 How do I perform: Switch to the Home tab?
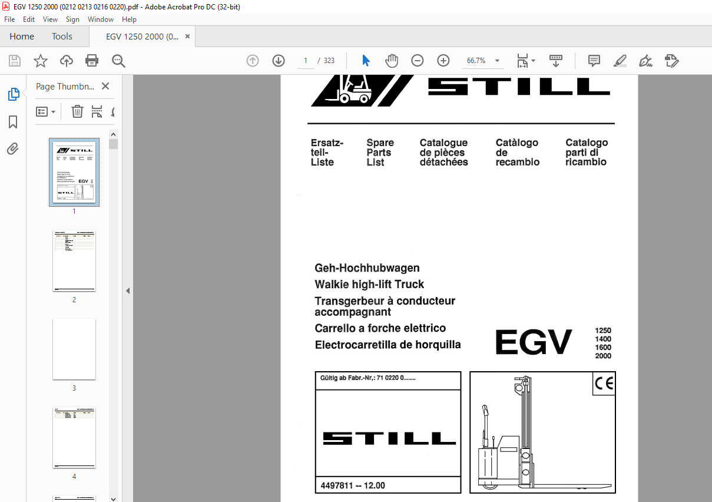(22, 37)
